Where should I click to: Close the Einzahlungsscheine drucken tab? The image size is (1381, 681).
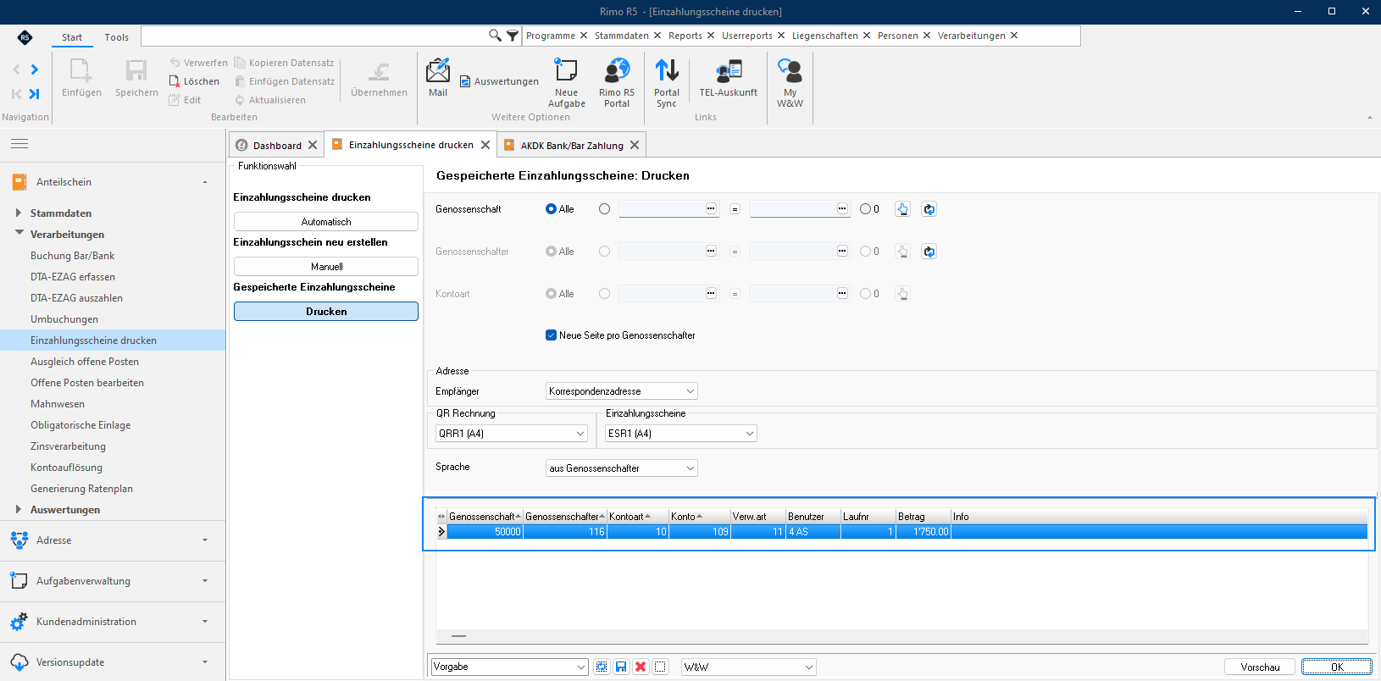[x=485, y=145]
